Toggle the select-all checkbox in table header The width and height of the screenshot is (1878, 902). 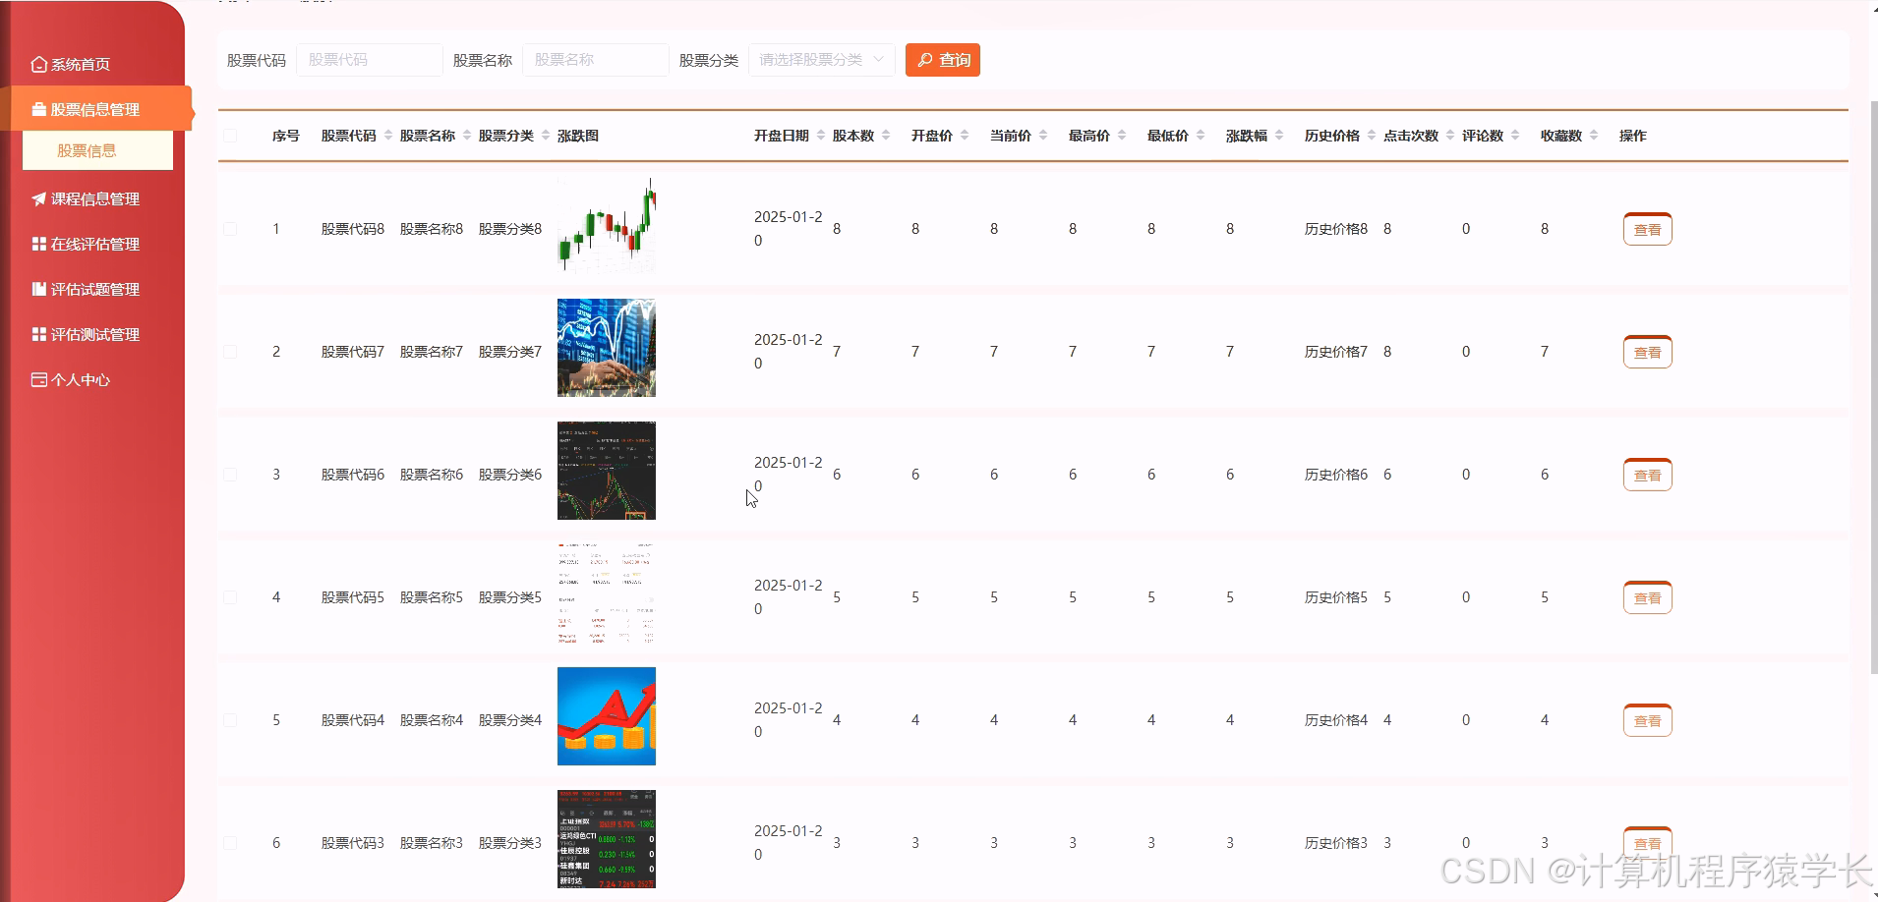tap(230, 136)
